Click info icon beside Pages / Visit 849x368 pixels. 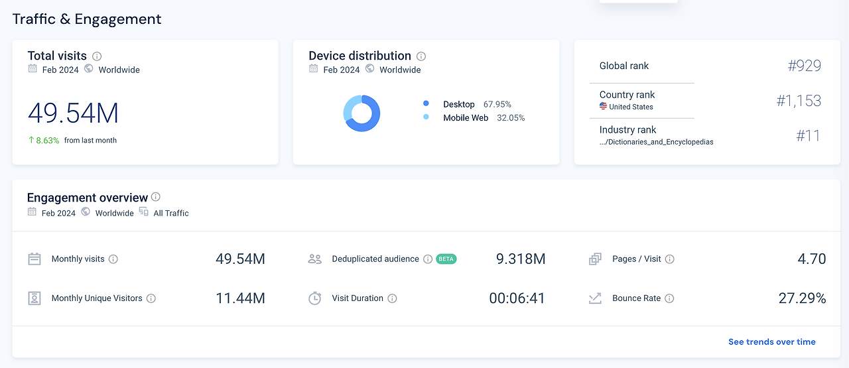pyautogui.click(x=670, y=259)
